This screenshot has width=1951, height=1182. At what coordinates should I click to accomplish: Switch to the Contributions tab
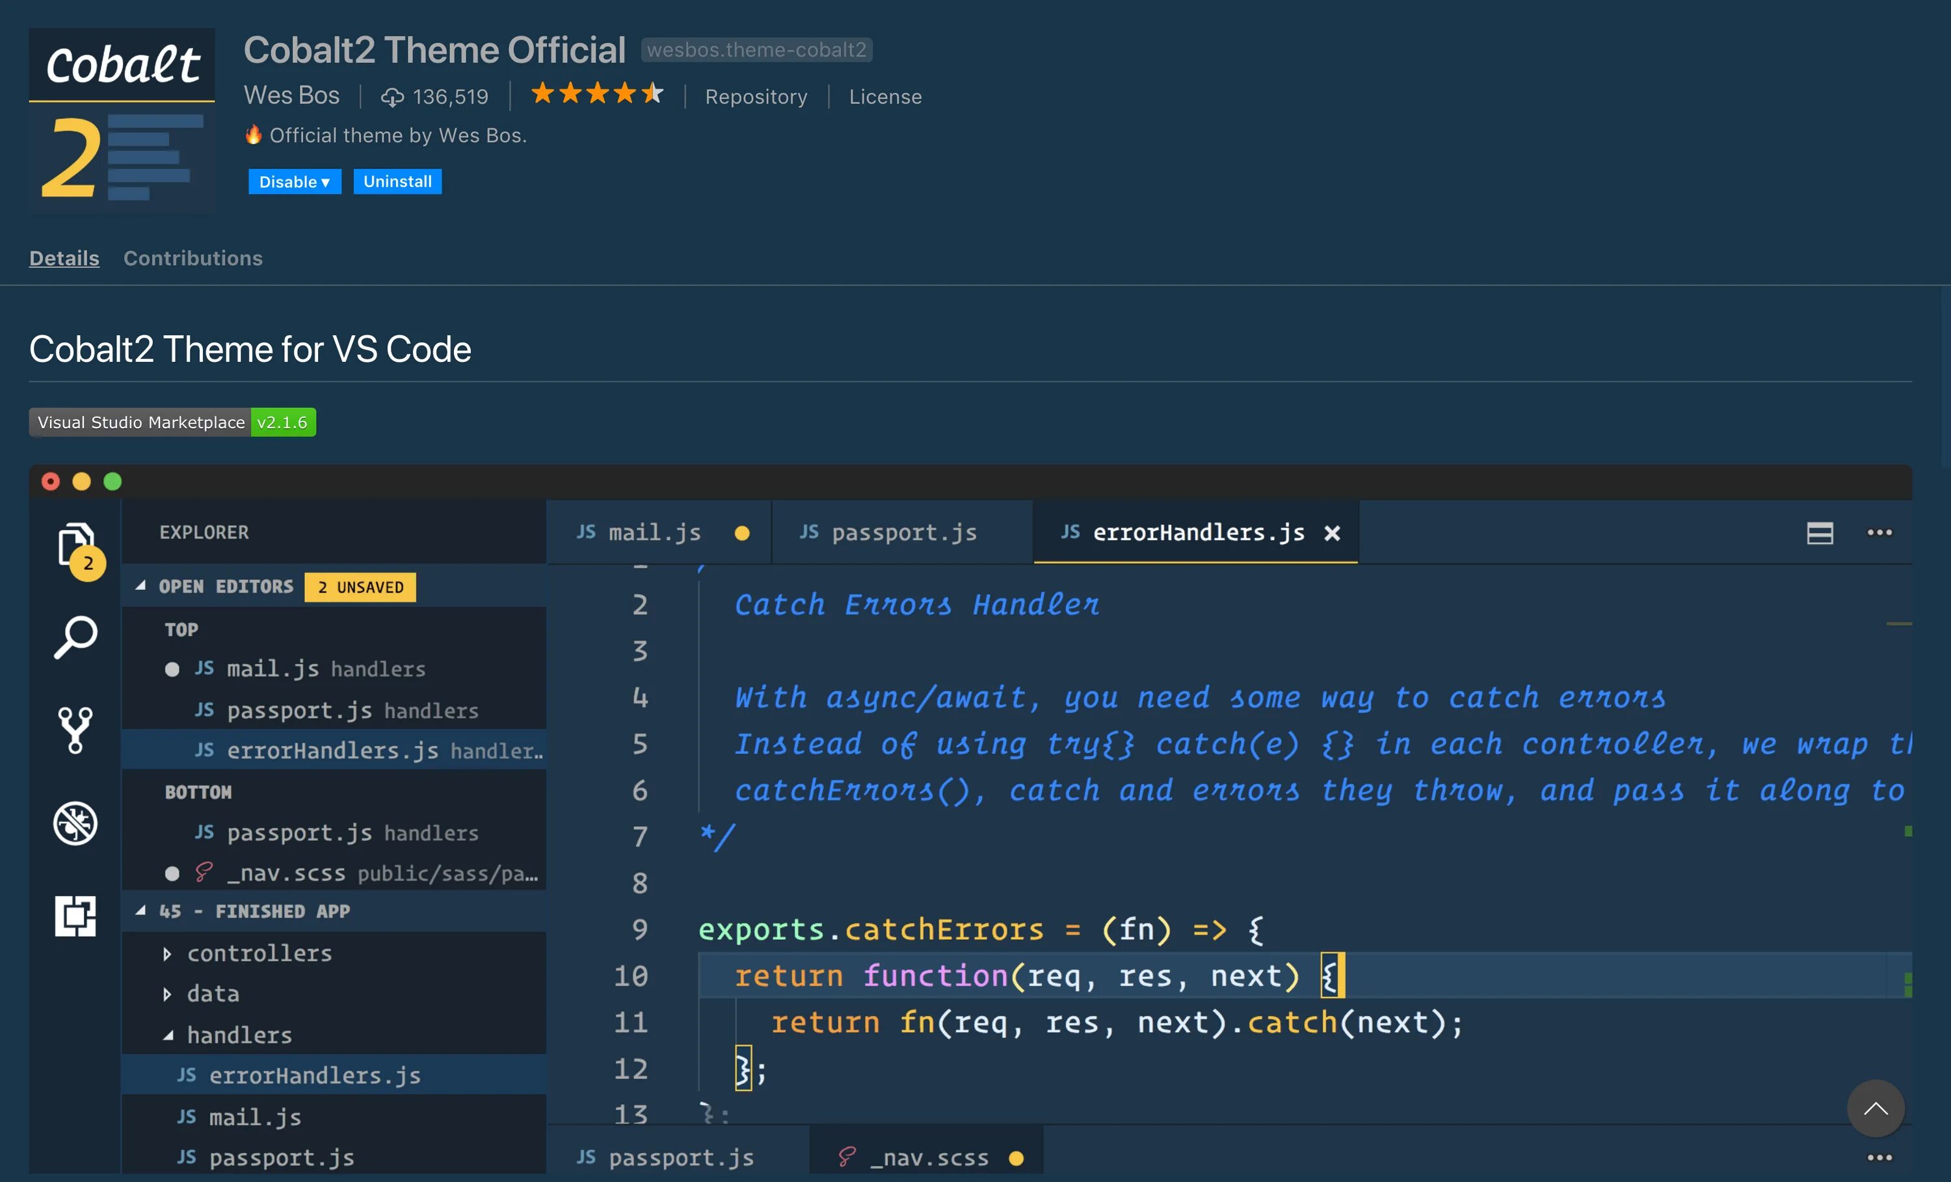[x=192, y=258]
